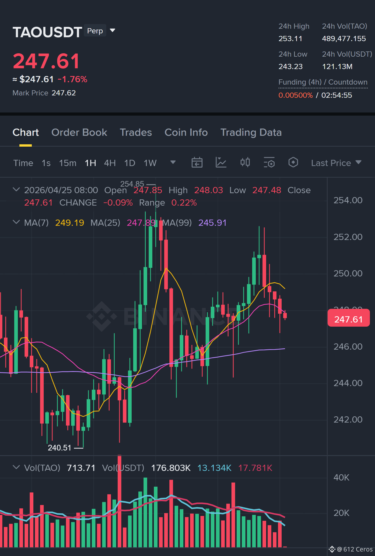Viewport: 375px width, 556px height.
Task: Collapse the OHLC info row chevron
Action: pos(16,190)
